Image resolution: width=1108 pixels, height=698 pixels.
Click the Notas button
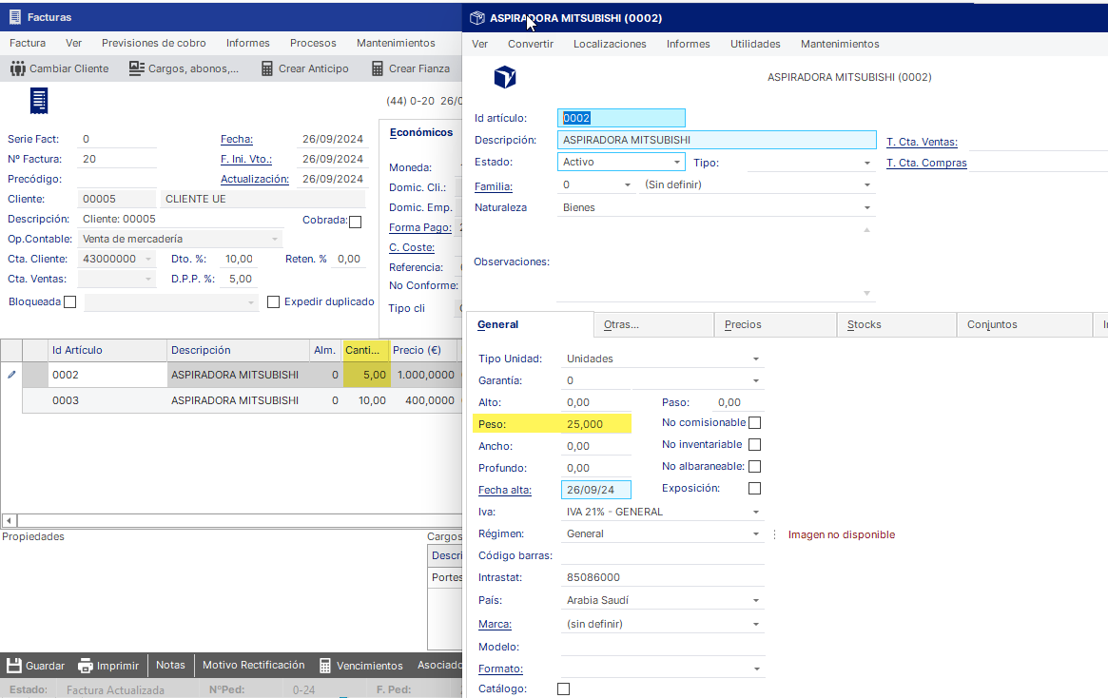click(170, 666)
